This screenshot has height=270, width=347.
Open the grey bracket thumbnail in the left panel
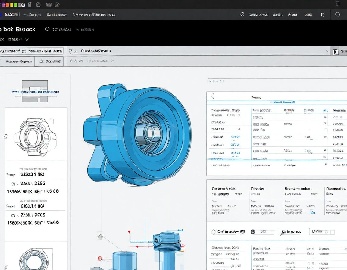click(35, 91)
